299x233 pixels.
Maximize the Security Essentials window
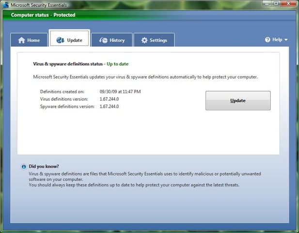(276, 3)
